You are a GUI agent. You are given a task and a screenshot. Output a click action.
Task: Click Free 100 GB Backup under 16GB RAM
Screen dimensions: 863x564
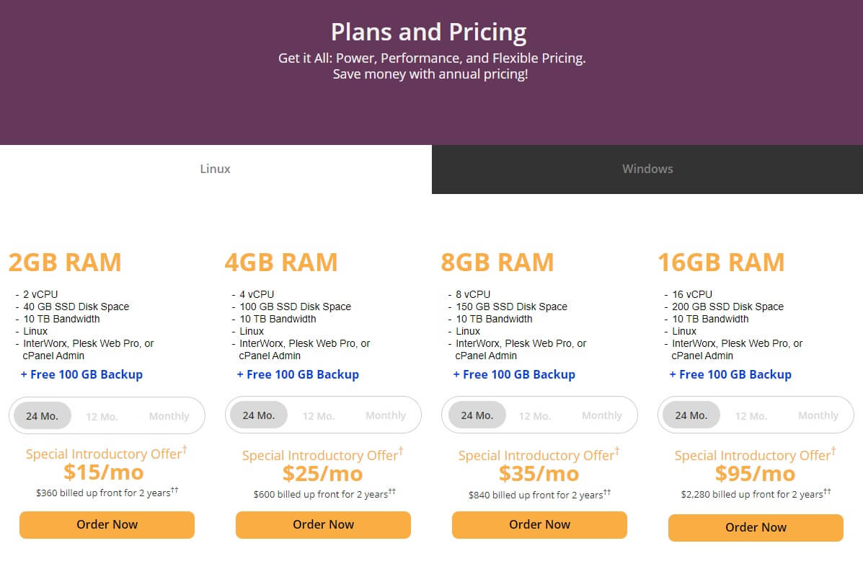[x=730, y=374]
